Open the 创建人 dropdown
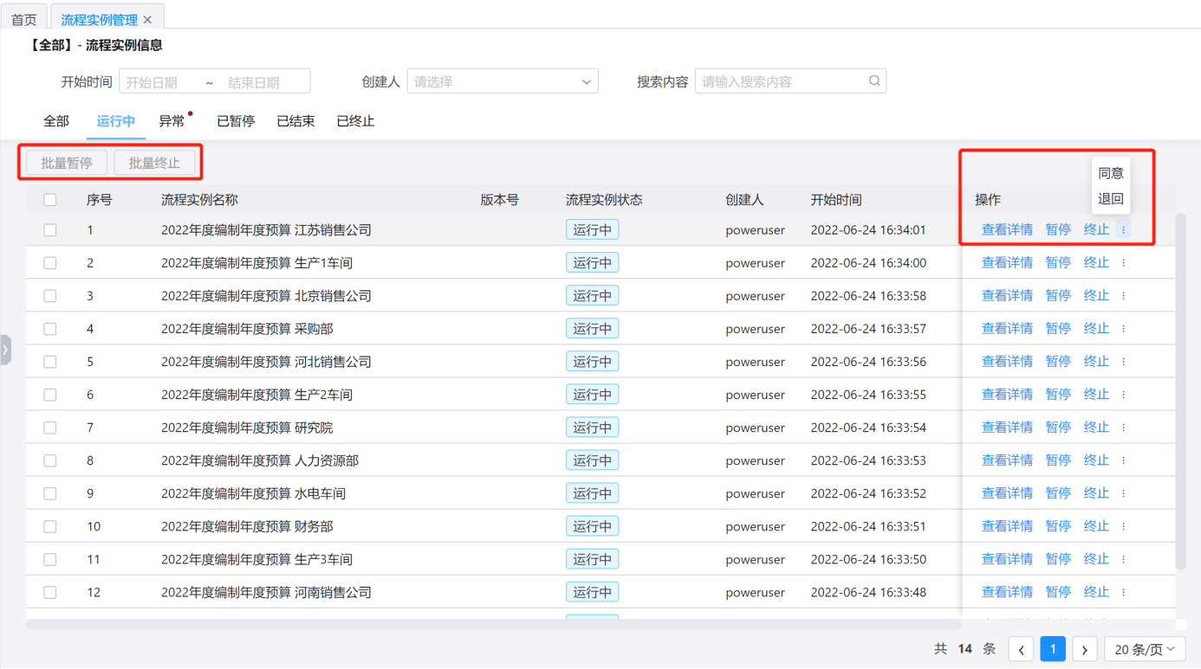Screen dimensions: 1201x669 503,81
